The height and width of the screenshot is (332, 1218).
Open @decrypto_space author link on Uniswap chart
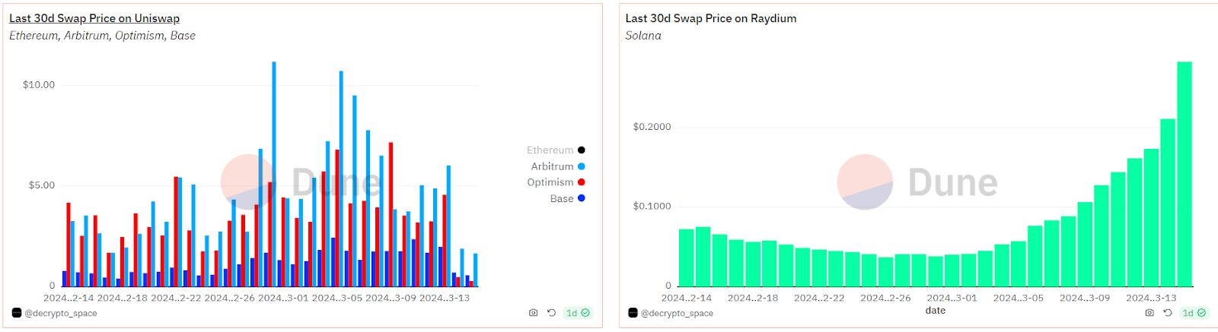(61, 313)
